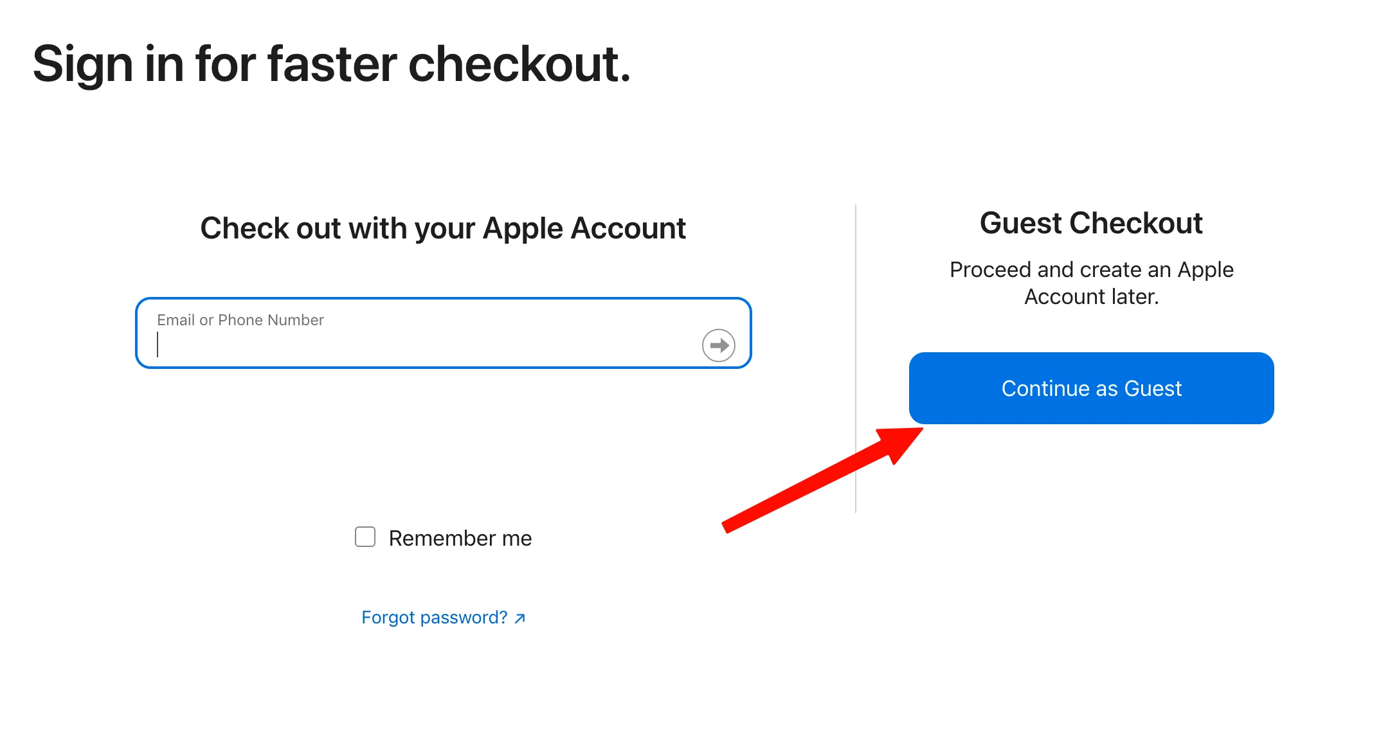Click 'Account later.' line under Guest Checkout
The width and height of the screenshot is (1390, 752).
pos(1091,297)
